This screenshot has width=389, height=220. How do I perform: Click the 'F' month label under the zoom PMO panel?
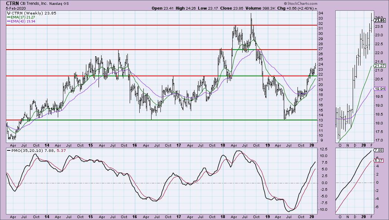[x=371, y=217]
